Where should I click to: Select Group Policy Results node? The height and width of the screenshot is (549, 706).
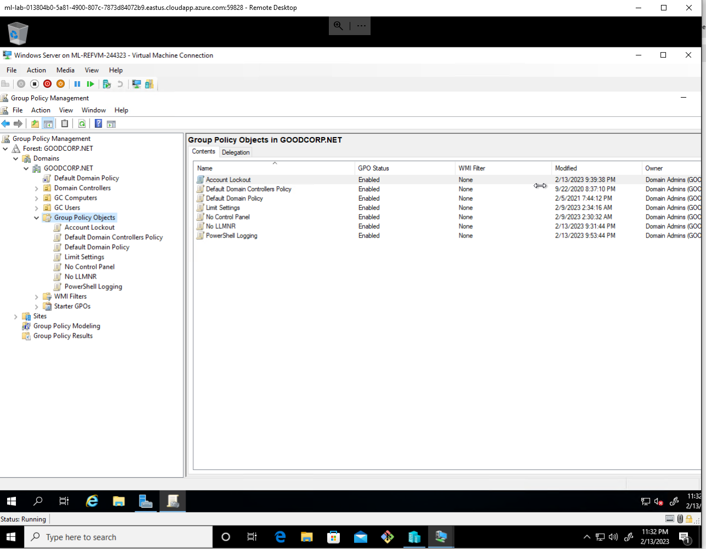[63, 336]
